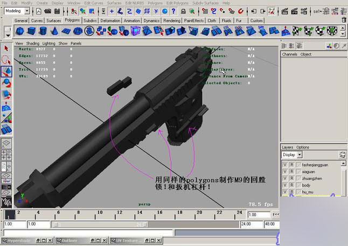Image resolution: width=348 pixels, height=246 pixels.
Task: Open Render Globals icon
Action: point(304,11)
